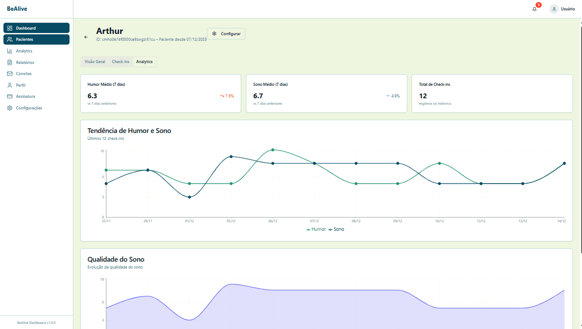Screen dimensions: 582x329
Task: Click the BeAlive logo
Action: (18, 9)
